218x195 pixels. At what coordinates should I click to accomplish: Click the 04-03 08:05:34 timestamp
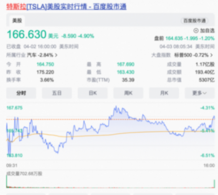tap(176, 47)
